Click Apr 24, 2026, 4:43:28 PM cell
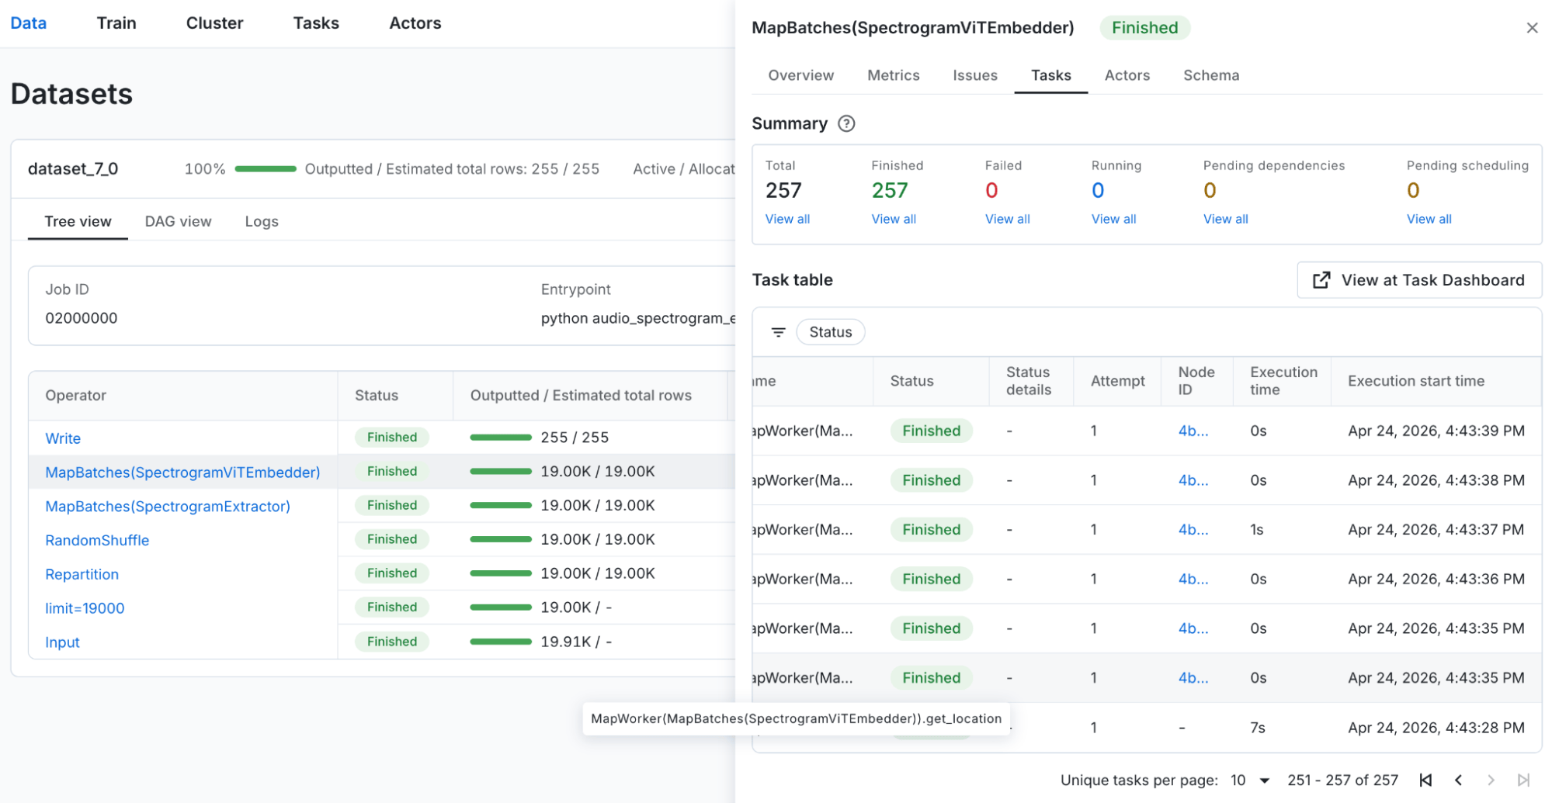The width and height of the screenshot is (1552, 803). (x=1436, y=729)
